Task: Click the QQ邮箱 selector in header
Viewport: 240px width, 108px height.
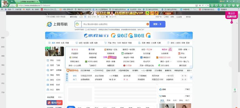Action: (x=179, y=17)
